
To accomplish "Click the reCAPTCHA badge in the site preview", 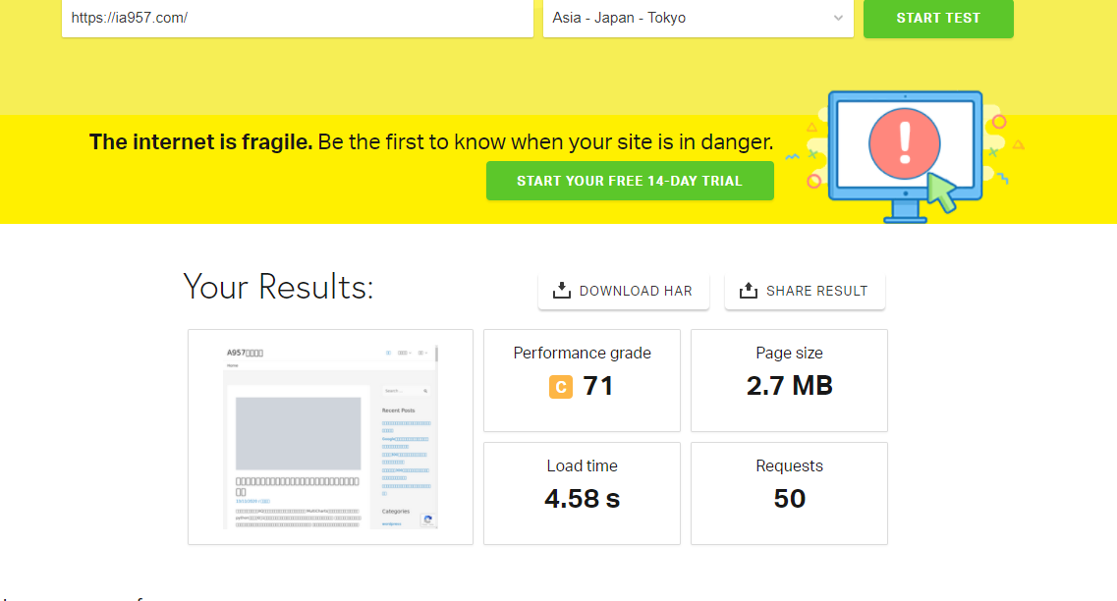I will (428, 519).
